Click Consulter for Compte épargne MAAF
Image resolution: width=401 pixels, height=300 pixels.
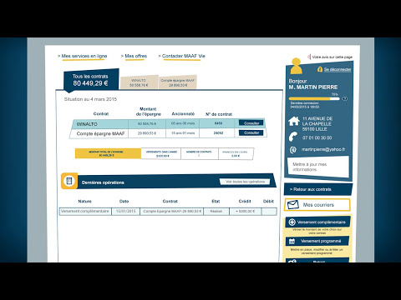pyautogui.click(x=251, y=132)
